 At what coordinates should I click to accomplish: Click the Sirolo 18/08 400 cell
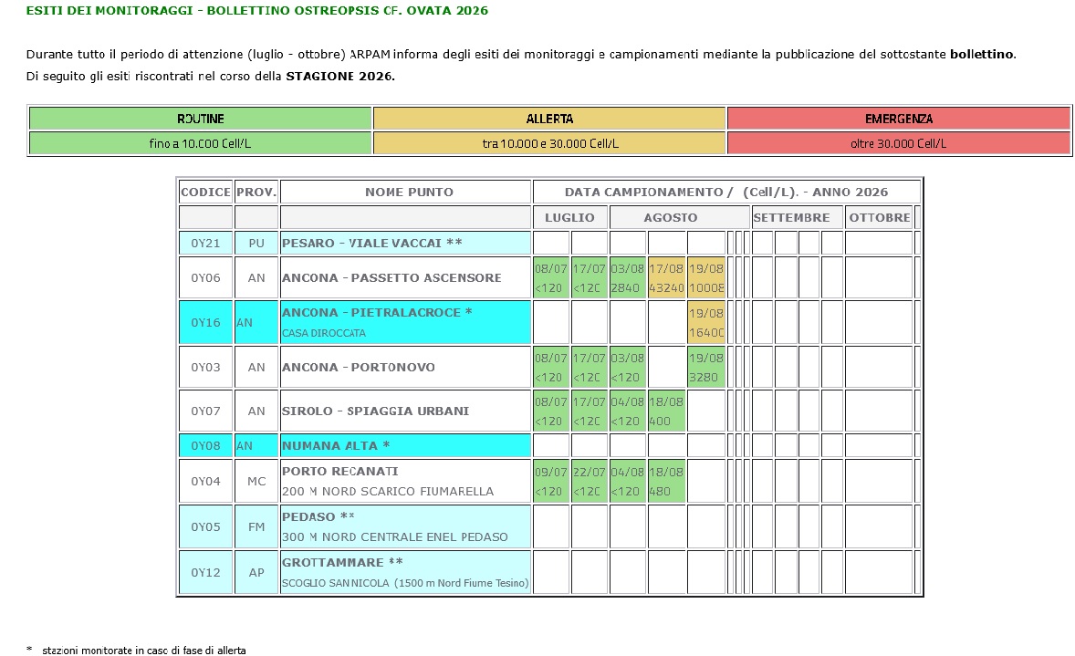(x=666, y=411)
